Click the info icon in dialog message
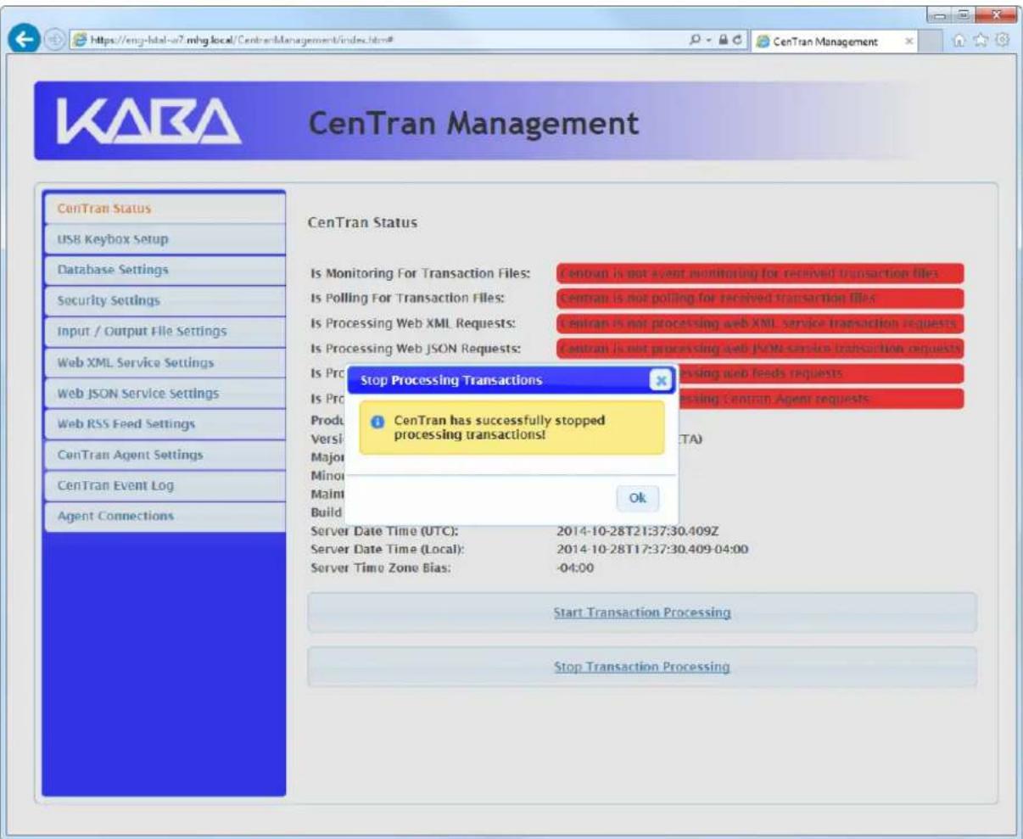The height and width of the screenshot is (839, 1023). point(378,422)
